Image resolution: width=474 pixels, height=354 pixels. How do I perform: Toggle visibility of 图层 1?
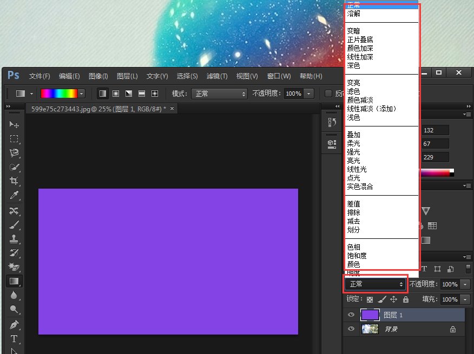(351, 315)
